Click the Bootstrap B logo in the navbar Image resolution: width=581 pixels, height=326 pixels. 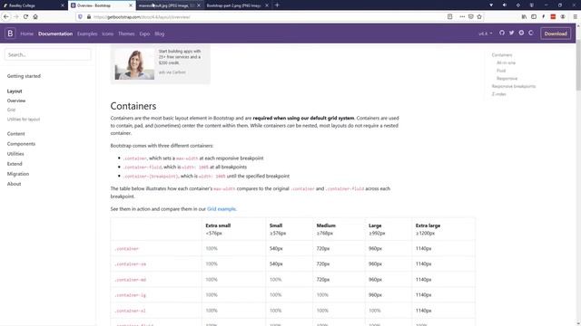tap(10, 34)
